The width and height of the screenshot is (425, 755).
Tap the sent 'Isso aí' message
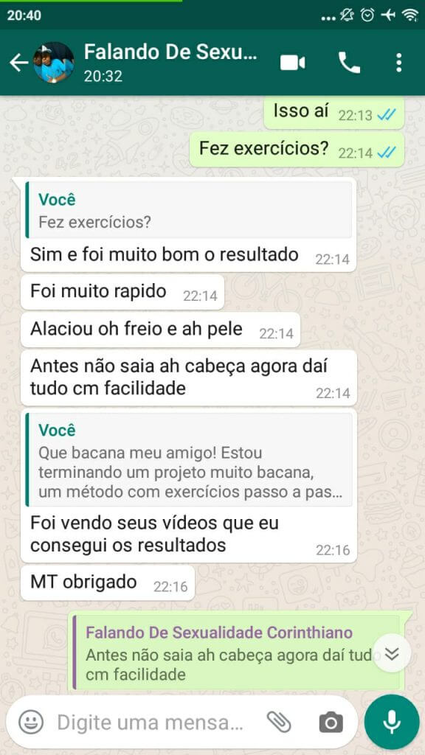(x=334, y=113)
